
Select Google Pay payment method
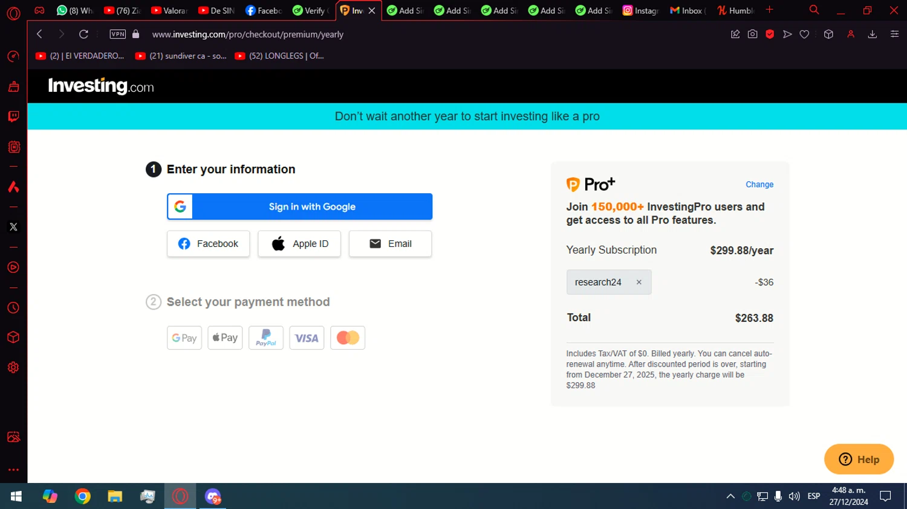pos(184,338)
